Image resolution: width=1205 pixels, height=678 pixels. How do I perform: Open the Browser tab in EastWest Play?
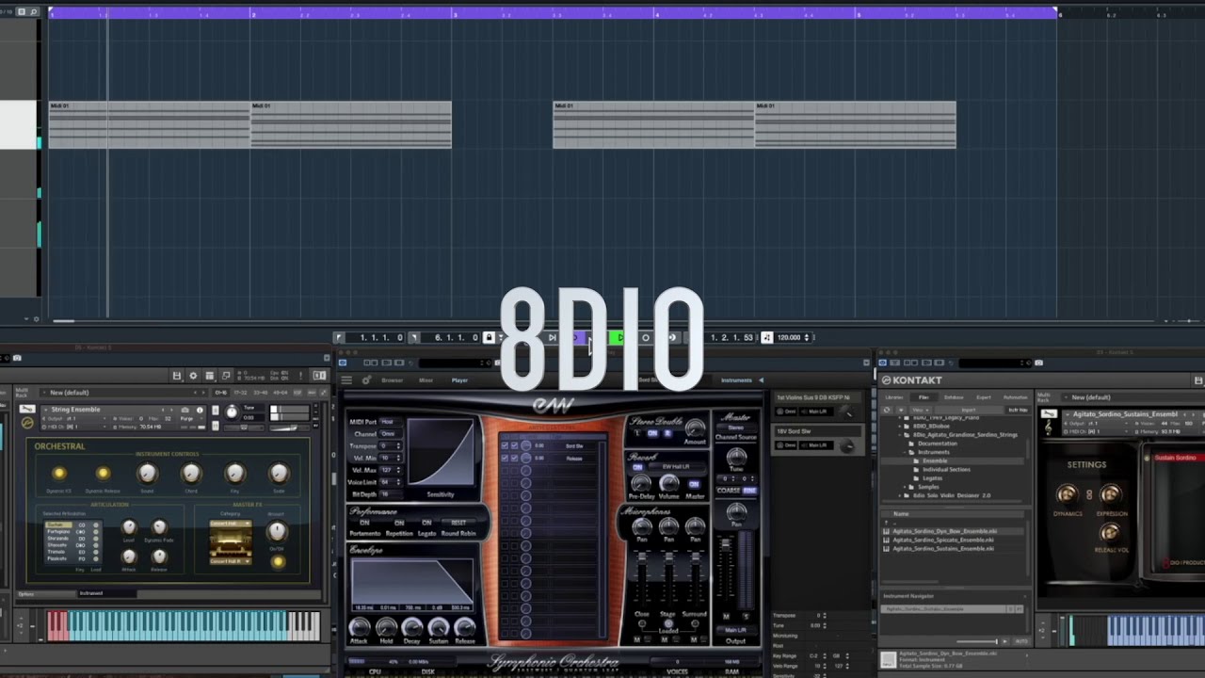392,380
